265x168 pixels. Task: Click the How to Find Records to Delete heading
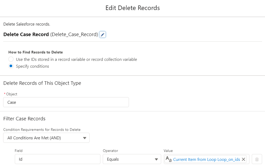click(35, 52)
